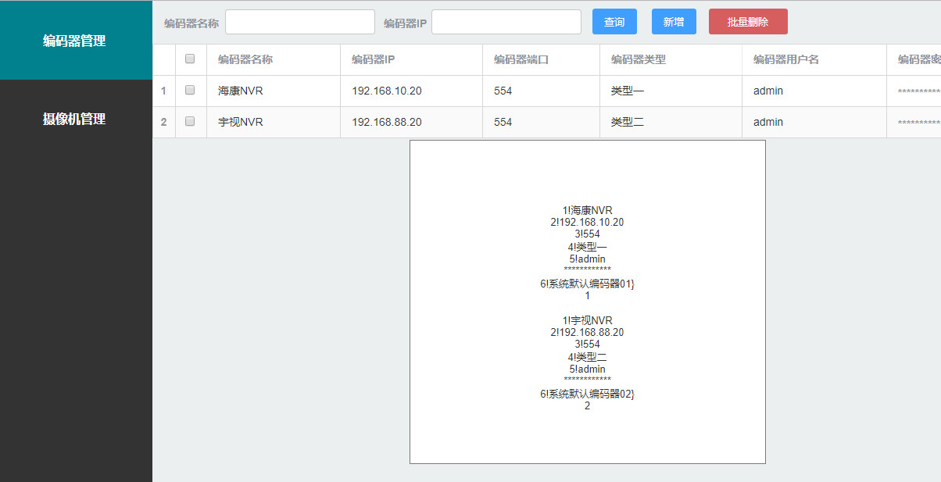This screenshot has width=941, height=482.
Task: Focus the 编码器名称 search field
Action: [x=300, y=22]
